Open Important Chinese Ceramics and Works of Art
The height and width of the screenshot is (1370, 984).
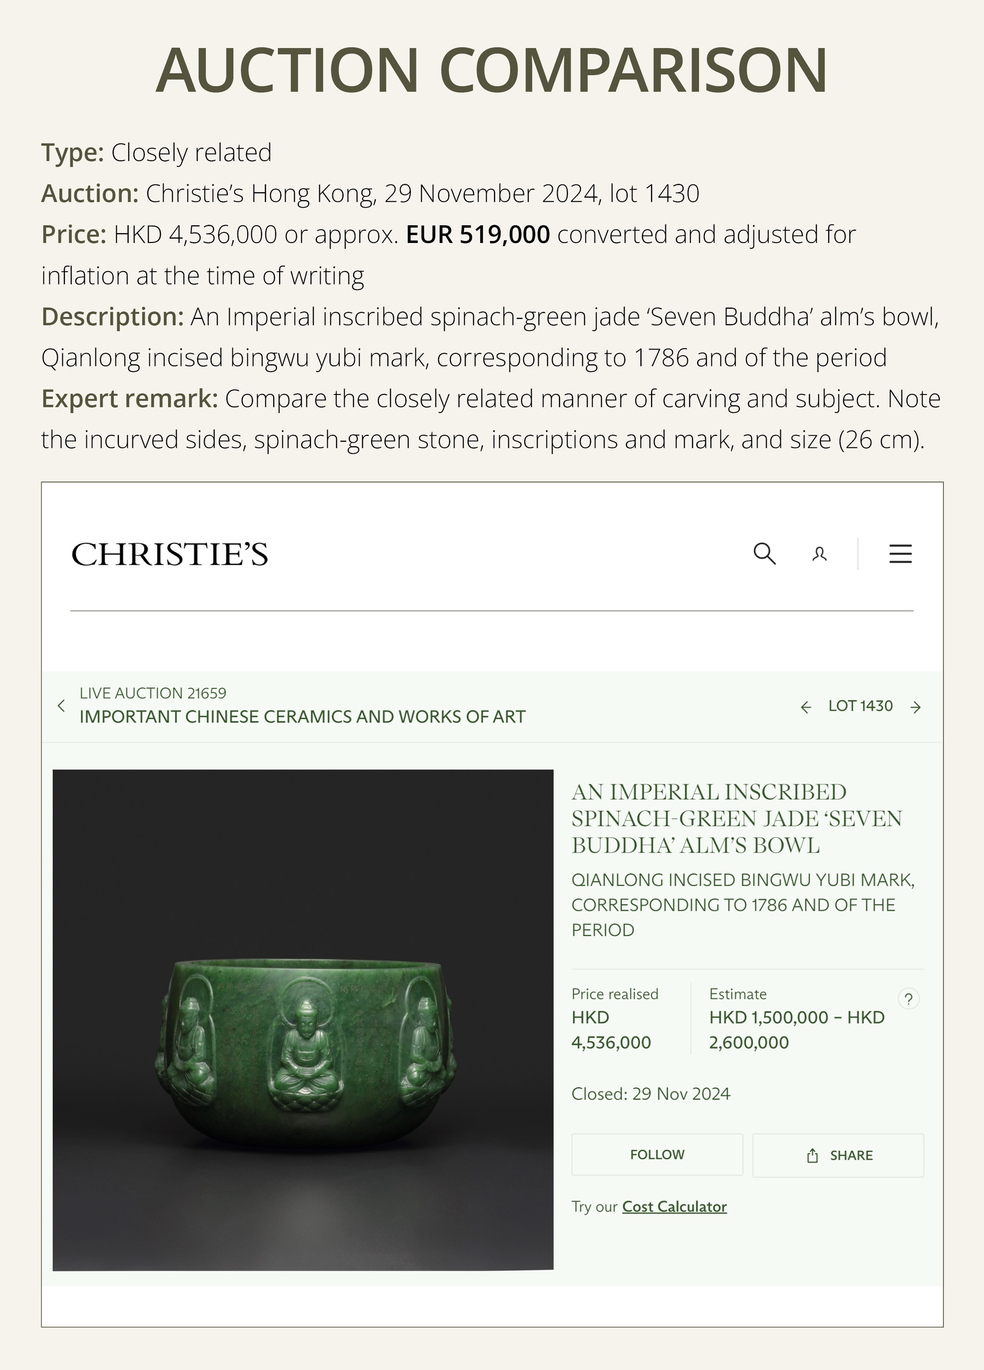(x=302, y=717)
